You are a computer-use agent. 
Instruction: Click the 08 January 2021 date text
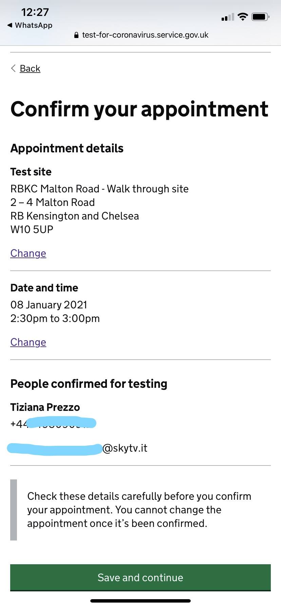point(49,305)
